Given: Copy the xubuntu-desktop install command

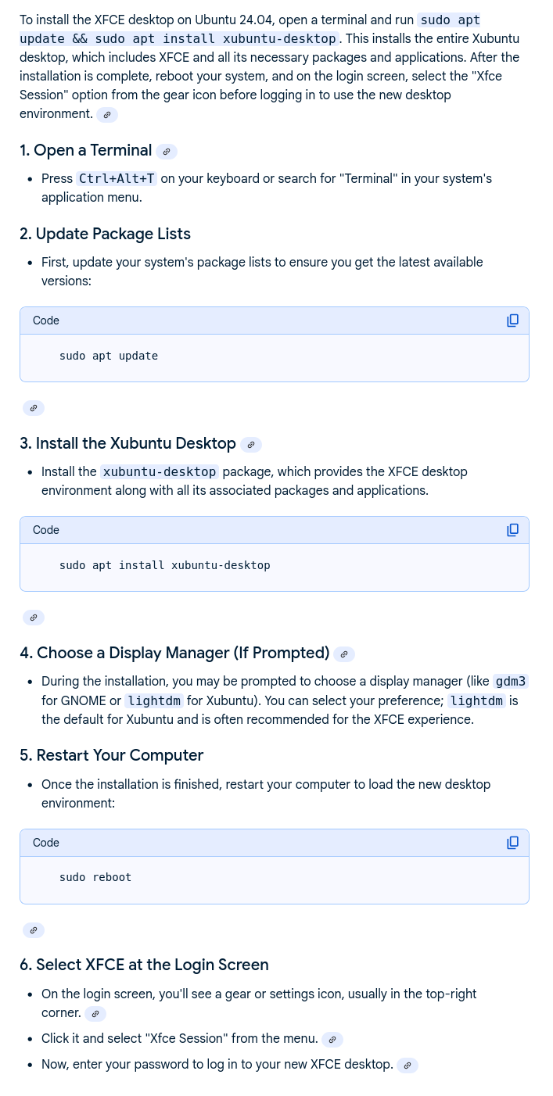Looking at the screenshot, I should pyautogui.click(x=512, y=530).
